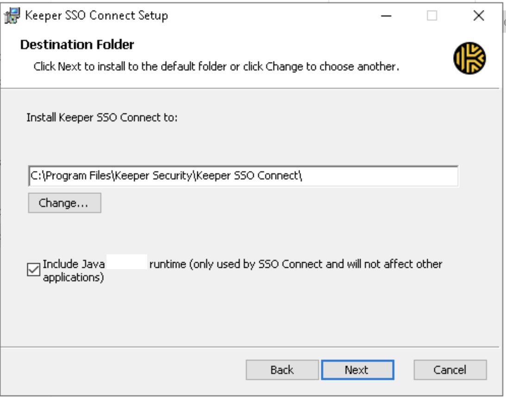This screenshot has height=397, width=506.
Task: Click the Keeper logo in the header
Action: point(469,58)
